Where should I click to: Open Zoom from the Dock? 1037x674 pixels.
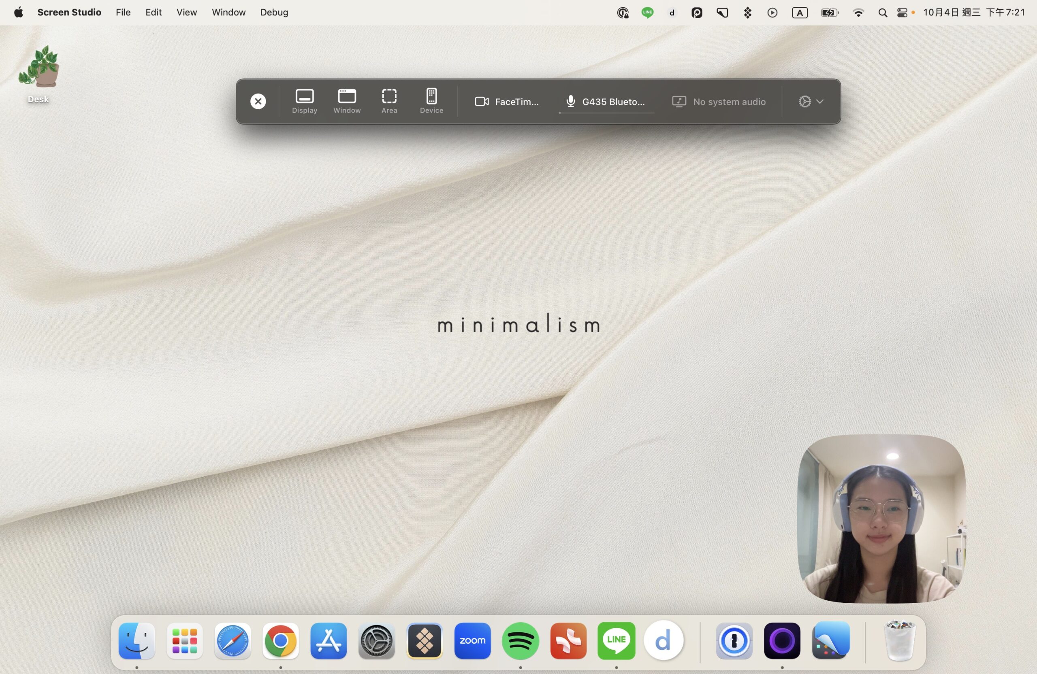pos(472,640)
